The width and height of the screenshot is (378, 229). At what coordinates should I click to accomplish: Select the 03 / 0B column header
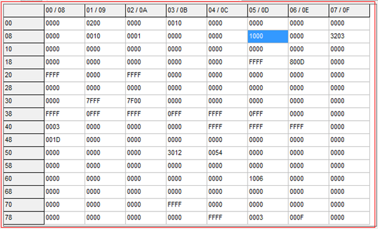[186, 11]
